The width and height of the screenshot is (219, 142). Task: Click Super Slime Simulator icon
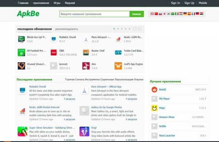tap(23, 131)
